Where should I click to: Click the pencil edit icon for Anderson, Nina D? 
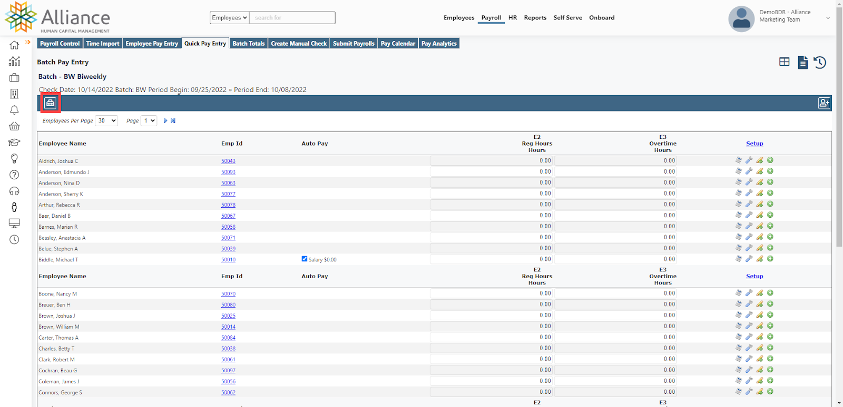(x=760, y=182)
